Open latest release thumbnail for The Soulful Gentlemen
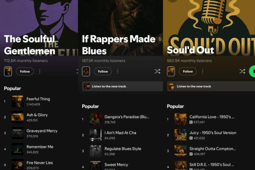Screen dimensions: 255x170 tap(8, 72)
